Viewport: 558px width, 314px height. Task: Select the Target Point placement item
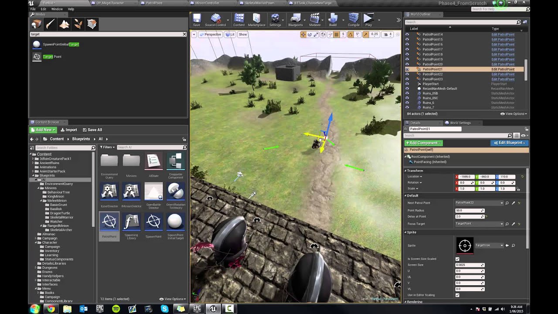(47, 57)
